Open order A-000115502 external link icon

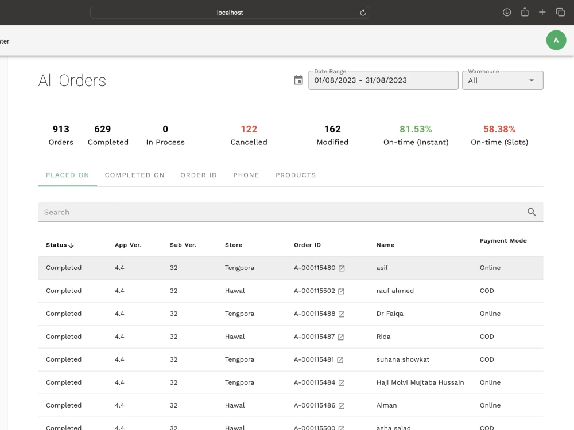(x=341, y=291)
